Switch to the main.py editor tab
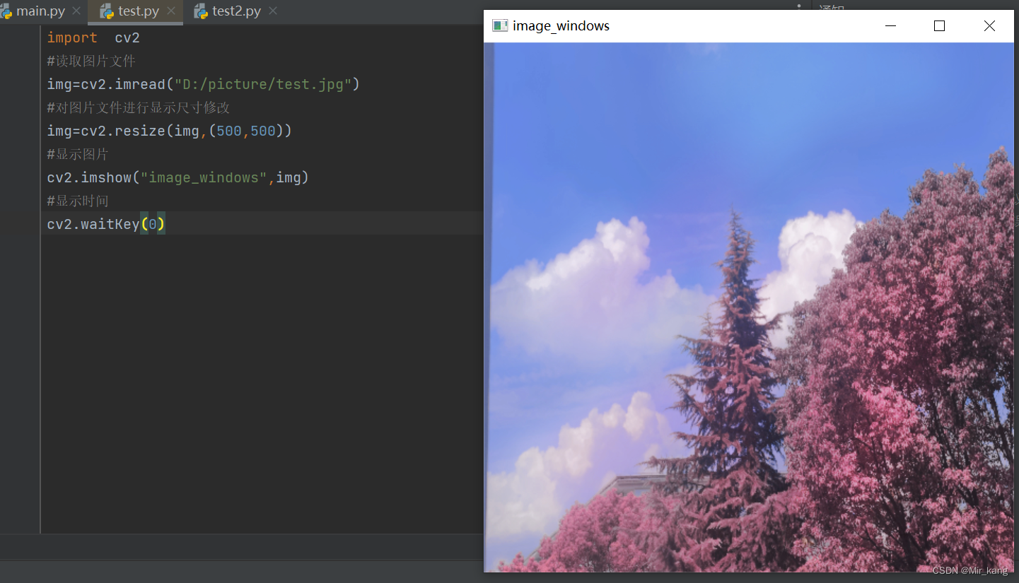 pos(39,11)
